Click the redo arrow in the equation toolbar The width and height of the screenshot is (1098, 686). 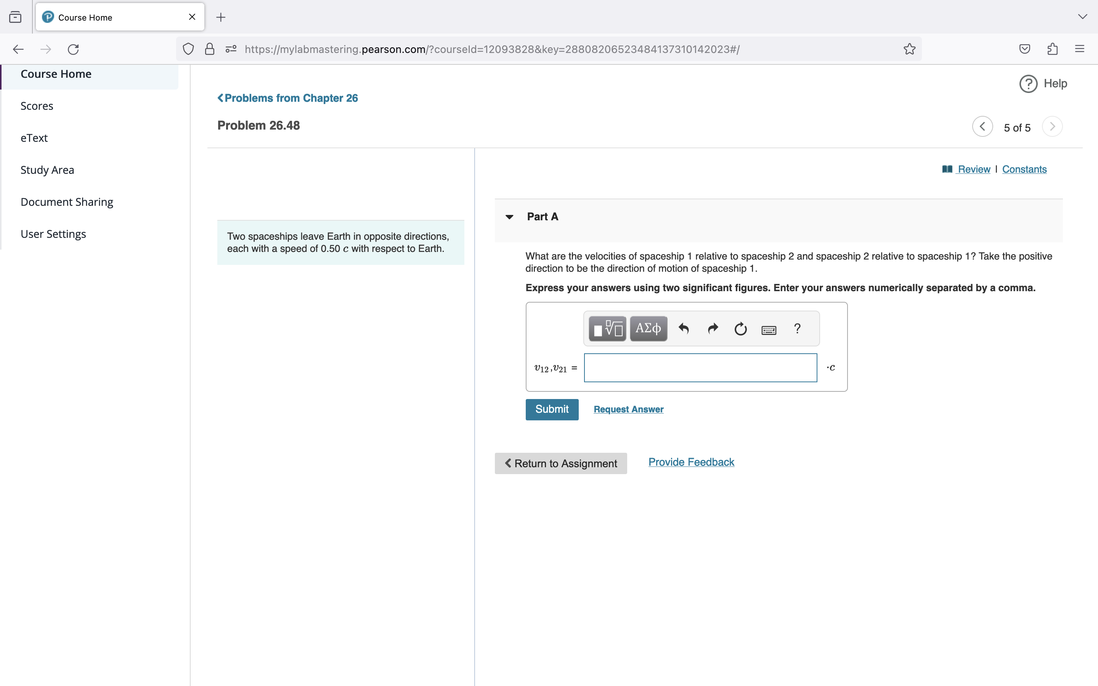tap(712, 329)
